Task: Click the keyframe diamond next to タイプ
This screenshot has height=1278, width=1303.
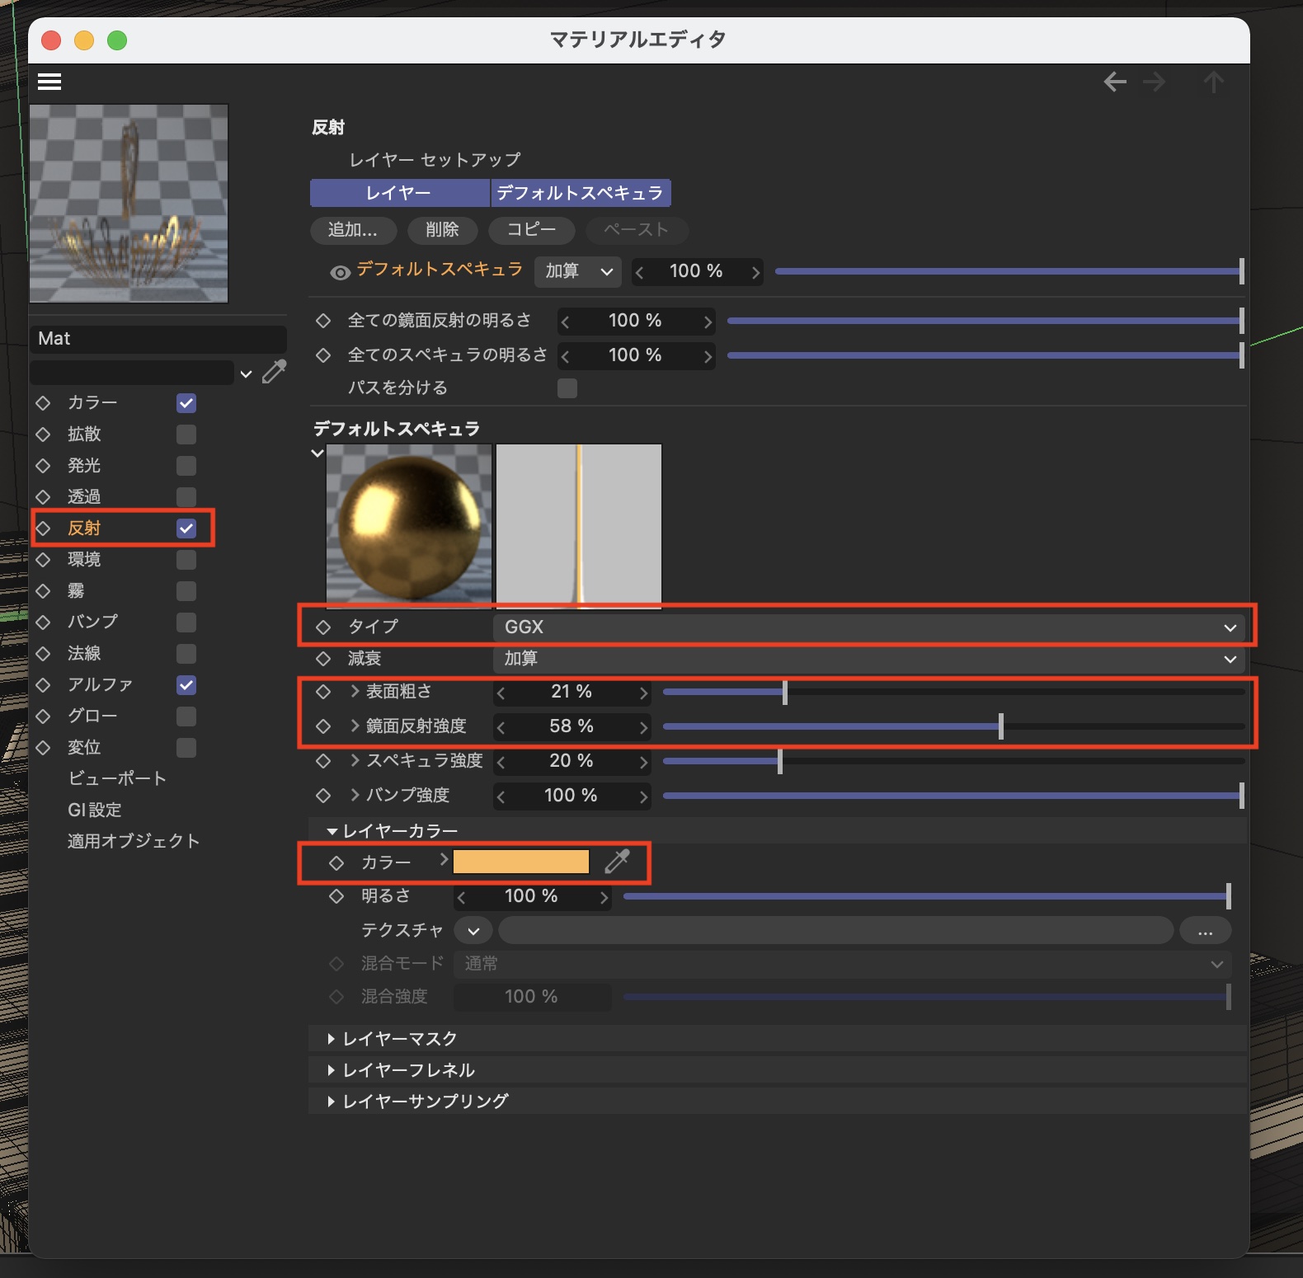Action: 323,627
